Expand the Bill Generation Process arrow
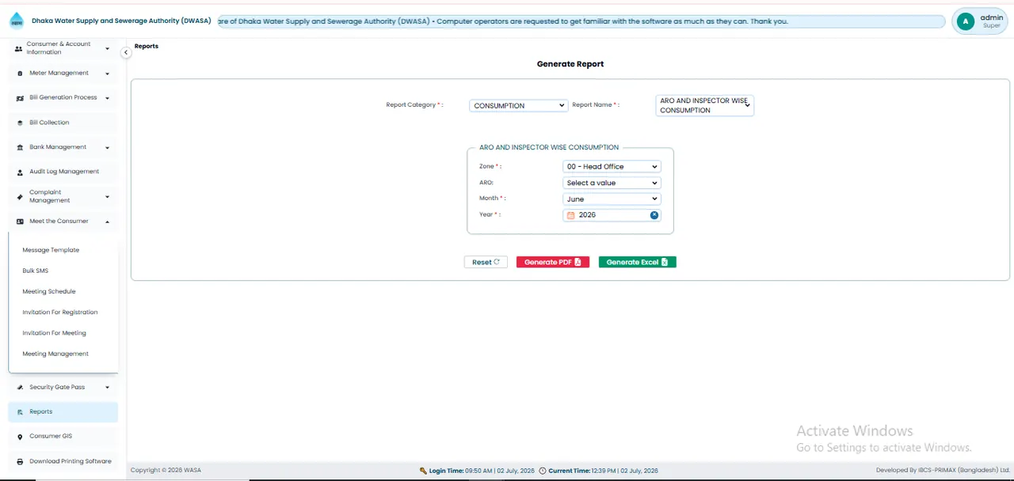 coord(107,98)
